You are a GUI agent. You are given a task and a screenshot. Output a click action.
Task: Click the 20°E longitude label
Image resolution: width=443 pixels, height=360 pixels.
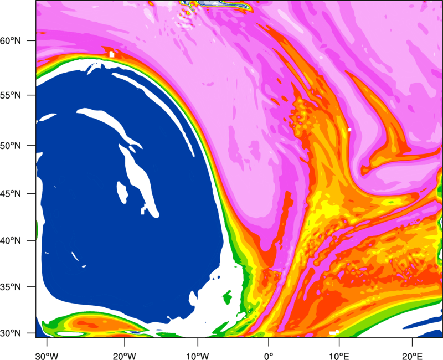(412, 356)
